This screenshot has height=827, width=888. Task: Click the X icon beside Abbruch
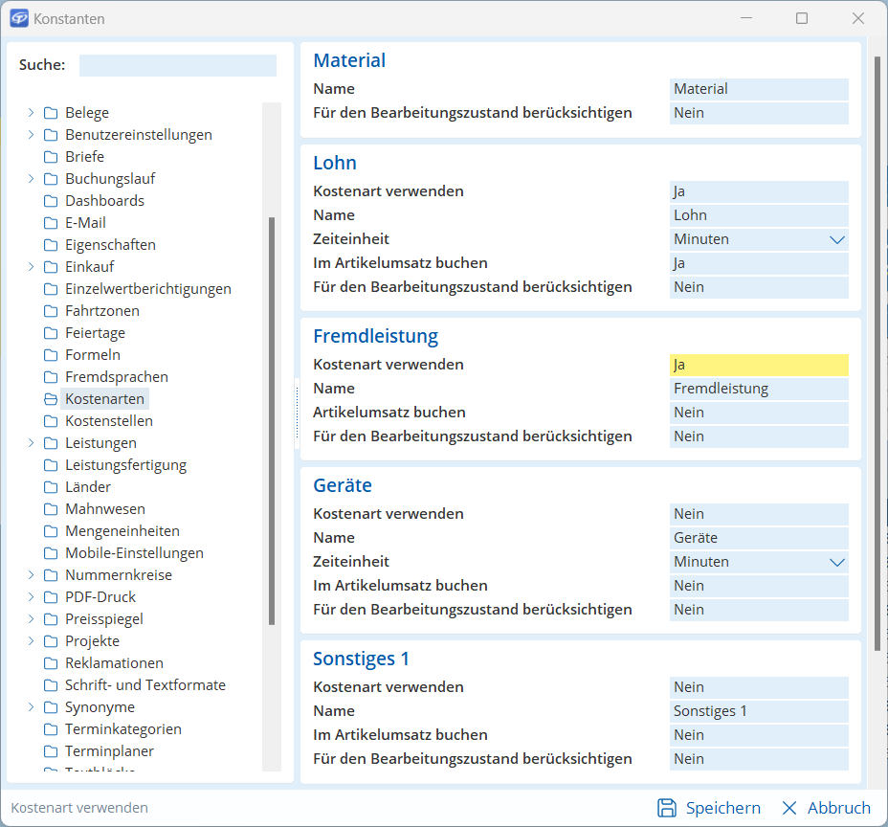[789, 808]
